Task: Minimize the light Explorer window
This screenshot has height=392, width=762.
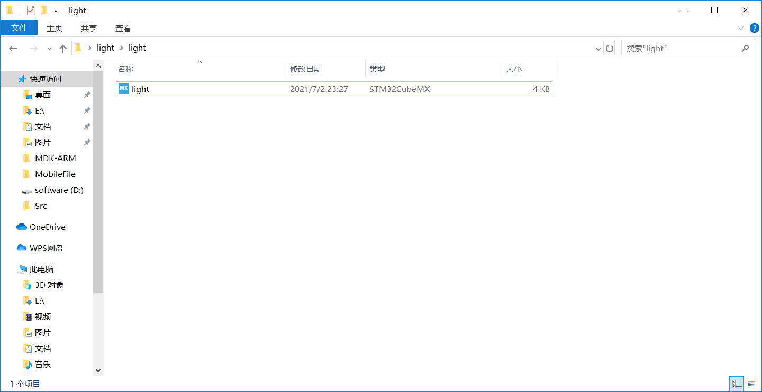Action: (x=683, y=10)
